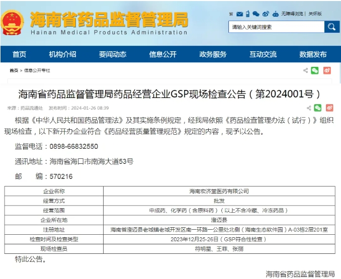Switch to 关怀版 care version

[x=315, y=14]
